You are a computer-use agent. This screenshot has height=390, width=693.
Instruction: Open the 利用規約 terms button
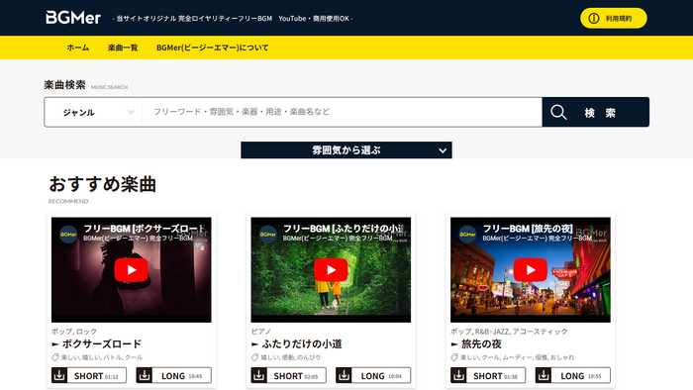tap(614, 18)
